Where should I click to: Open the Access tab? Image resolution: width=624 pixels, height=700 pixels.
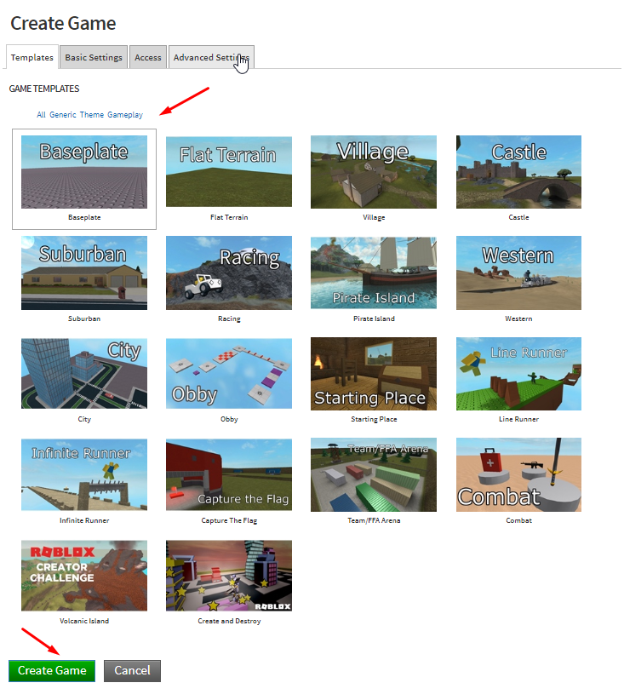[148, 57]
